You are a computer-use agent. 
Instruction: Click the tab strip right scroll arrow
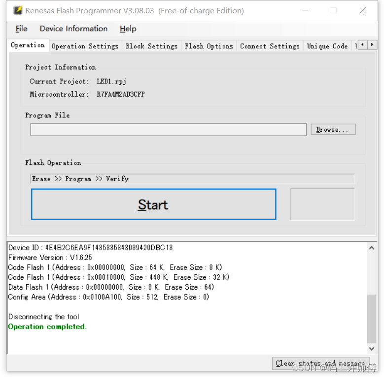[x=372, y=44]
